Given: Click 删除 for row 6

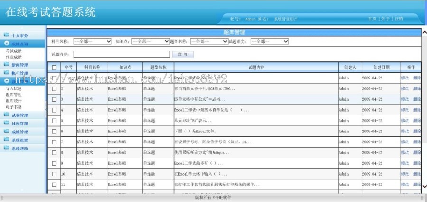Looking at the screenshot, I should pos(417,131).
